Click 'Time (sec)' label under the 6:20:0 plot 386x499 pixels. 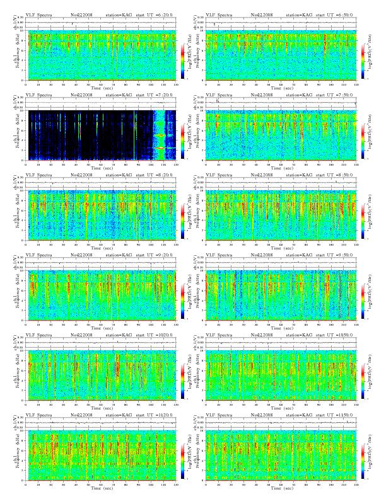pyautogui.click(x=102, y=88)
